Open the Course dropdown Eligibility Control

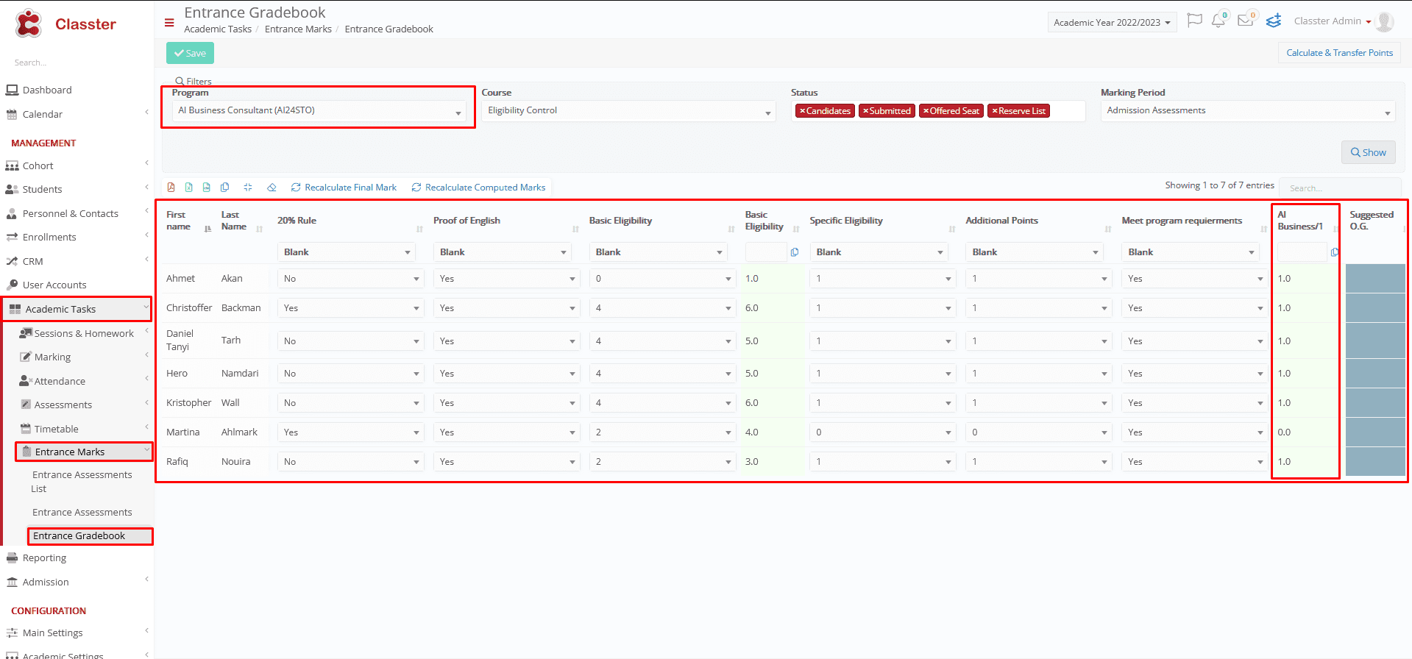point(628,111)
